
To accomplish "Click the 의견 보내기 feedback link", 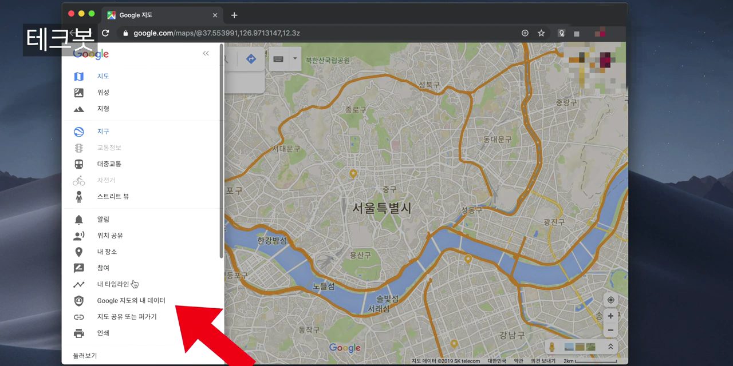I will [x=543, y=361].
